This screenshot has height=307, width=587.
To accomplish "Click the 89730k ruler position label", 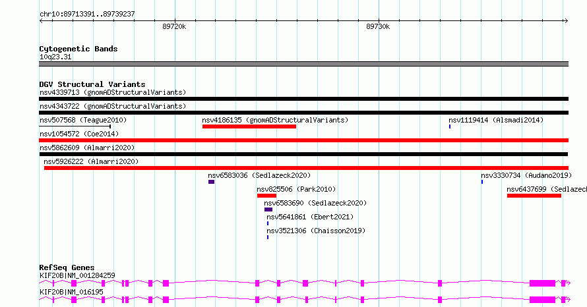I will click(x=378, y=26).
